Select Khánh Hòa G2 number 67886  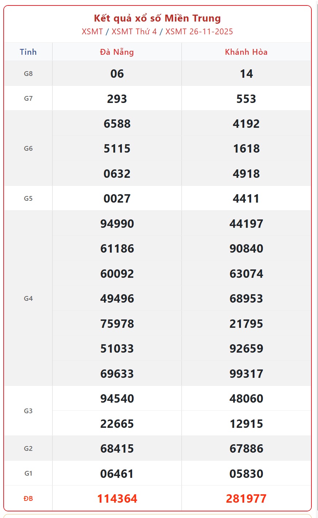pyautogui.click(x=246, y=448)
